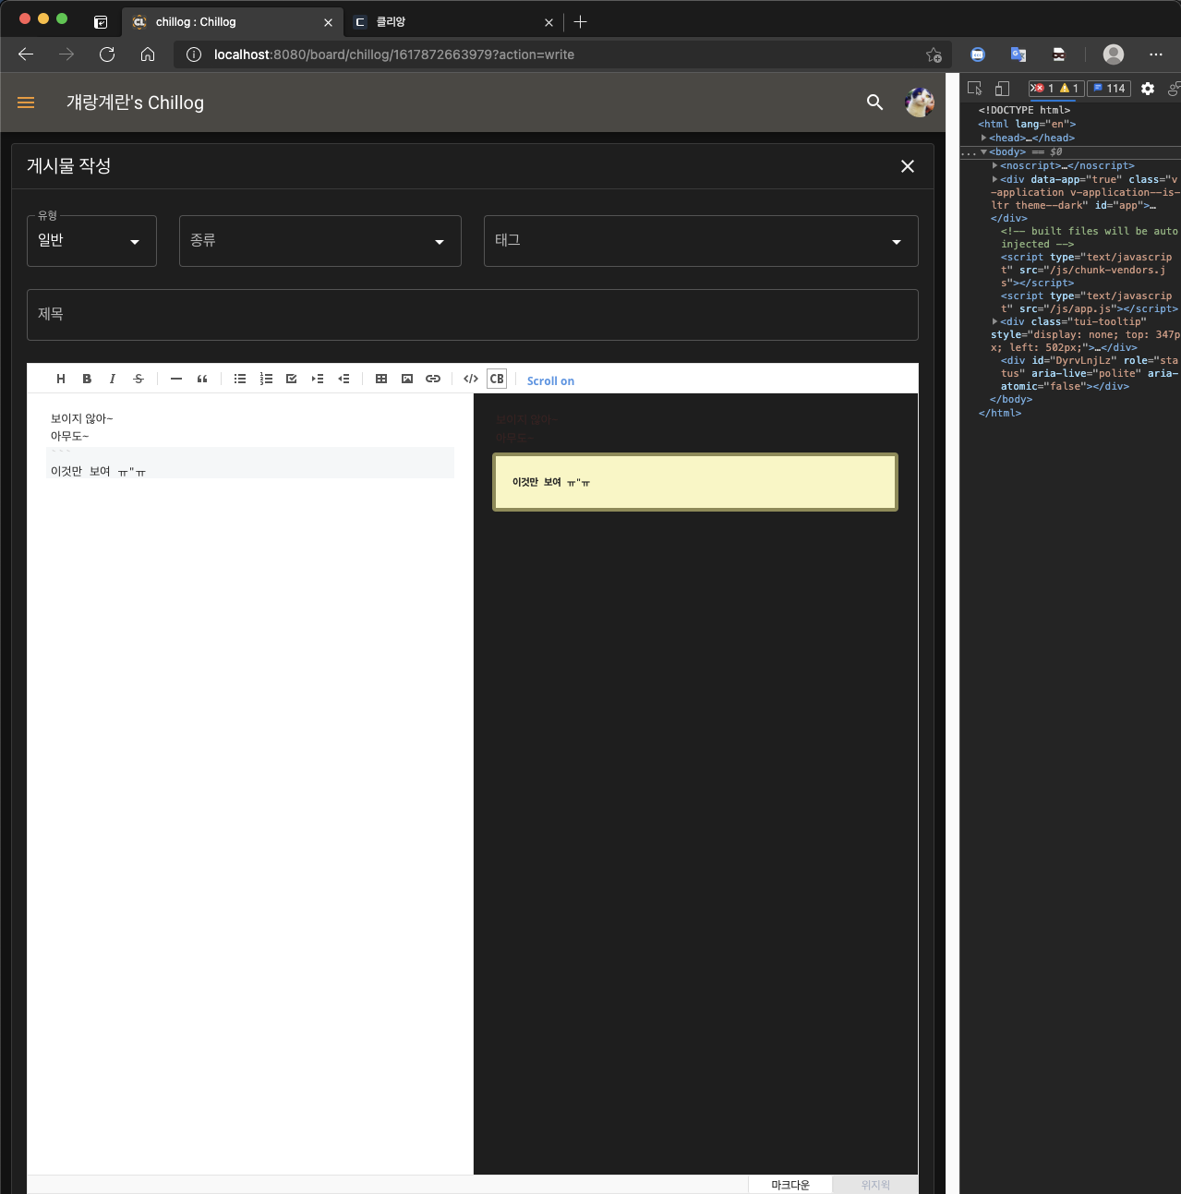The height and width of the screenshot is (1194, 1181).
Task: Toggle the Scroll on sync option
Action: tap(550, 380)
